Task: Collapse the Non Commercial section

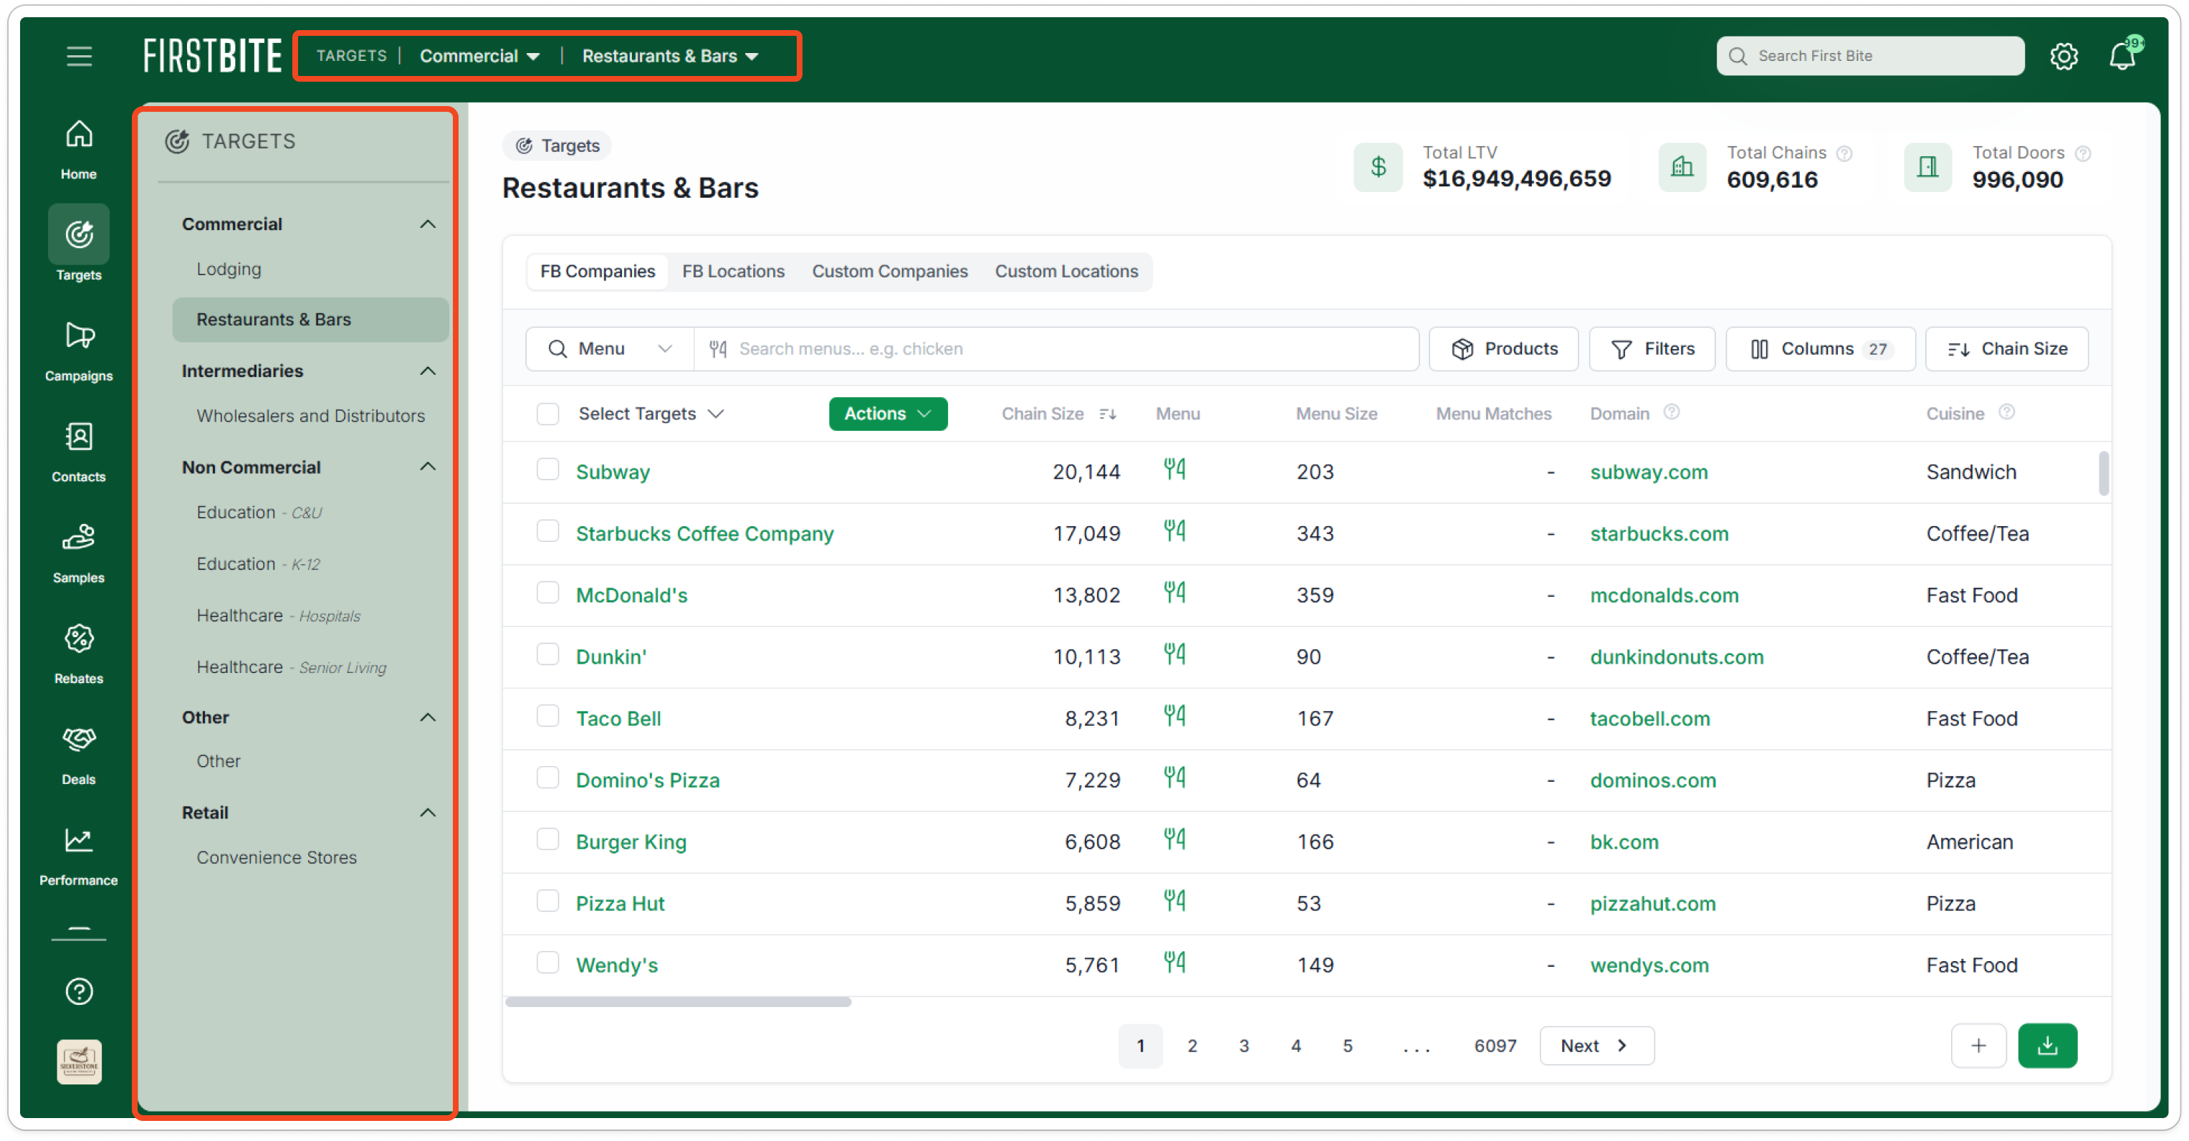Action: tap(428, 467)
